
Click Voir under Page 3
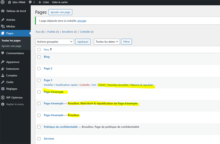[94, 85]
